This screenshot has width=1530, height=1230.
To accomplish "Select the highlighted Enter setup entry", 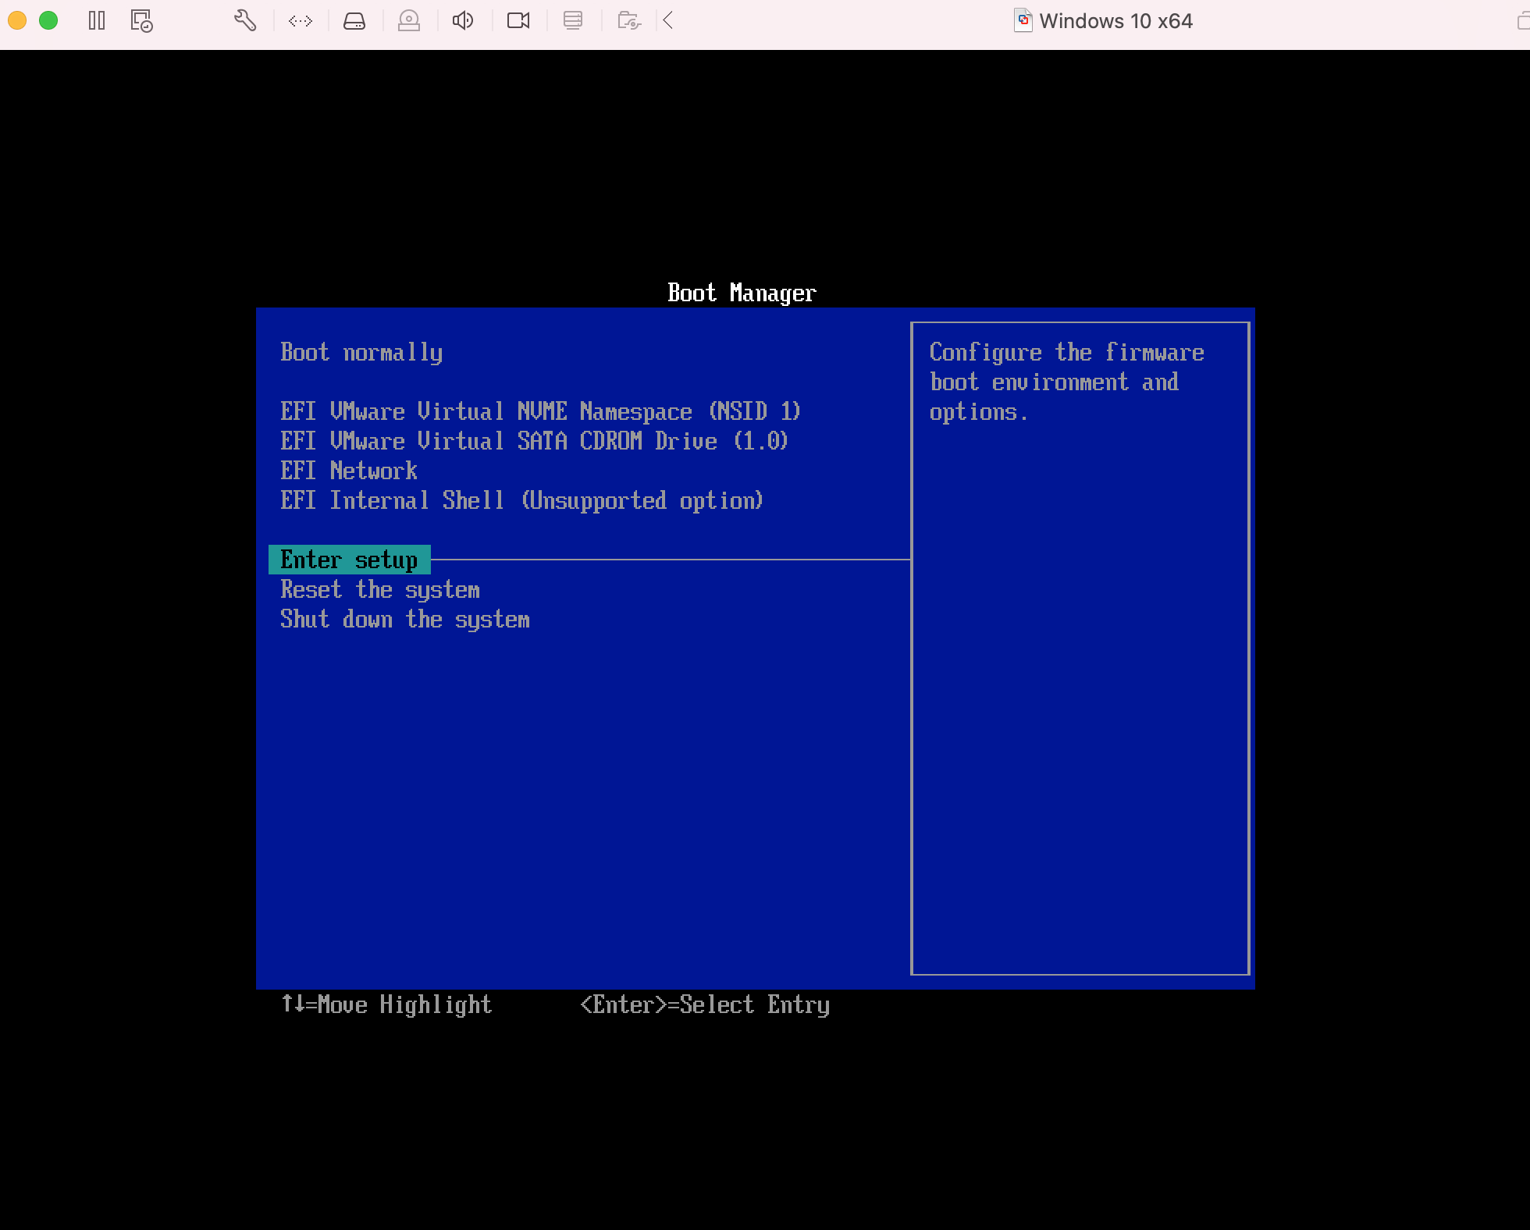I will (x=350, y=560).
